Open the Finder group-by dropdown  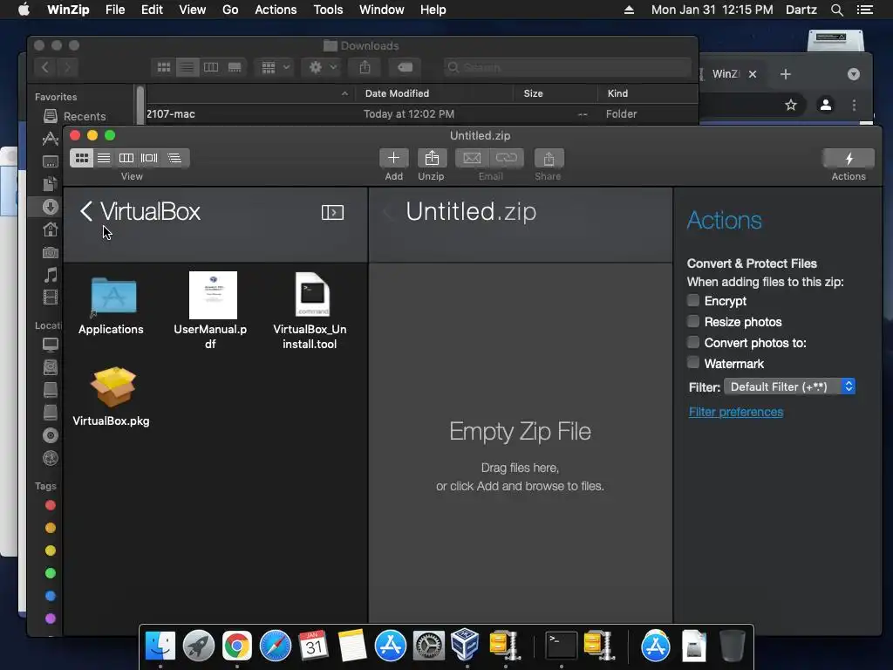276,67
